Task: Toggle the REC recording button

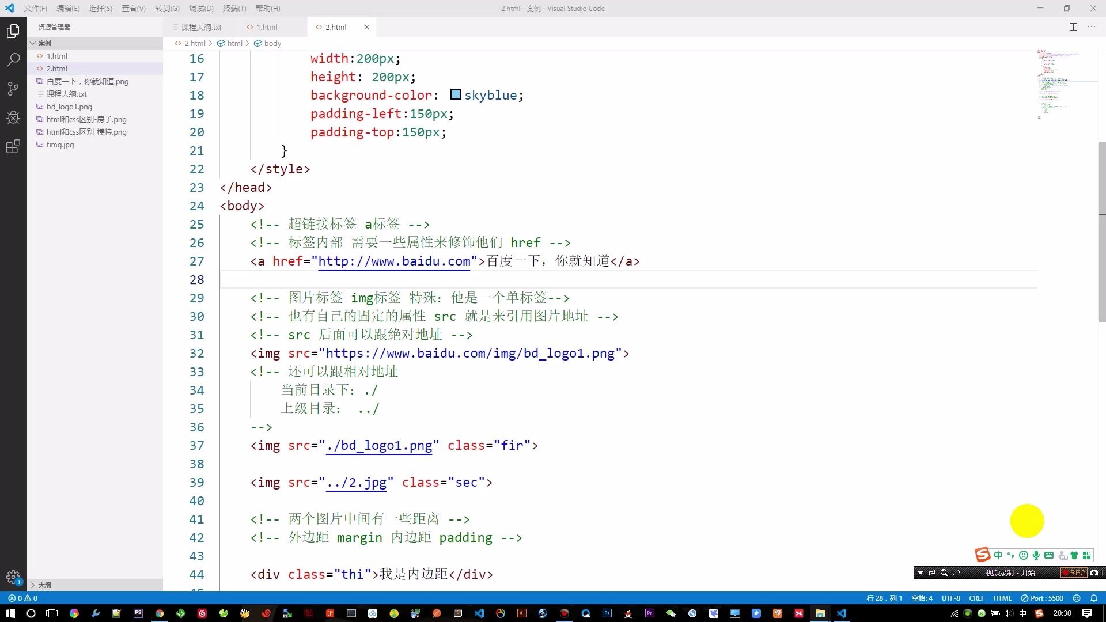Action: point(1074,572)
